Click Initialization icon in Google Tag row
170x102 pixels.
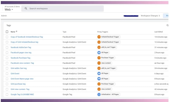[x=99, y=94]
